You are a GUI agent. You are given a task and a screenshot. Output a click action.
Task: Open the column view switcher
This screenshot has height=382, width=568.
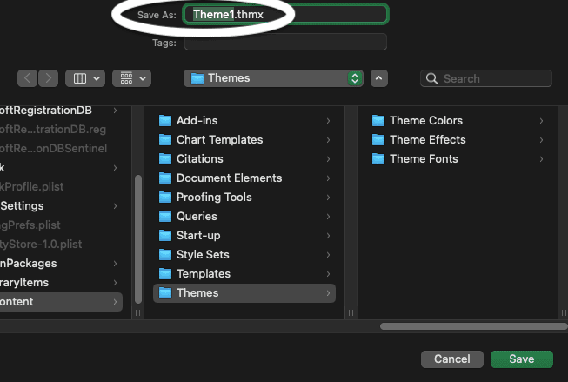click(x=86, y=78)
